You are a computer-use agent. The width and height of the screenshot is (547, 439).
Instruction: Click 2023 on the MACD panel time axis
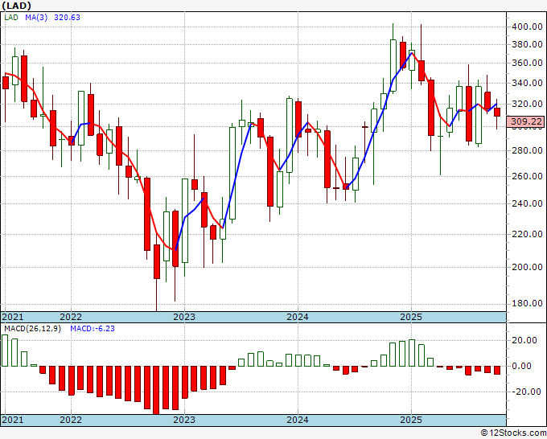[184, 420]
